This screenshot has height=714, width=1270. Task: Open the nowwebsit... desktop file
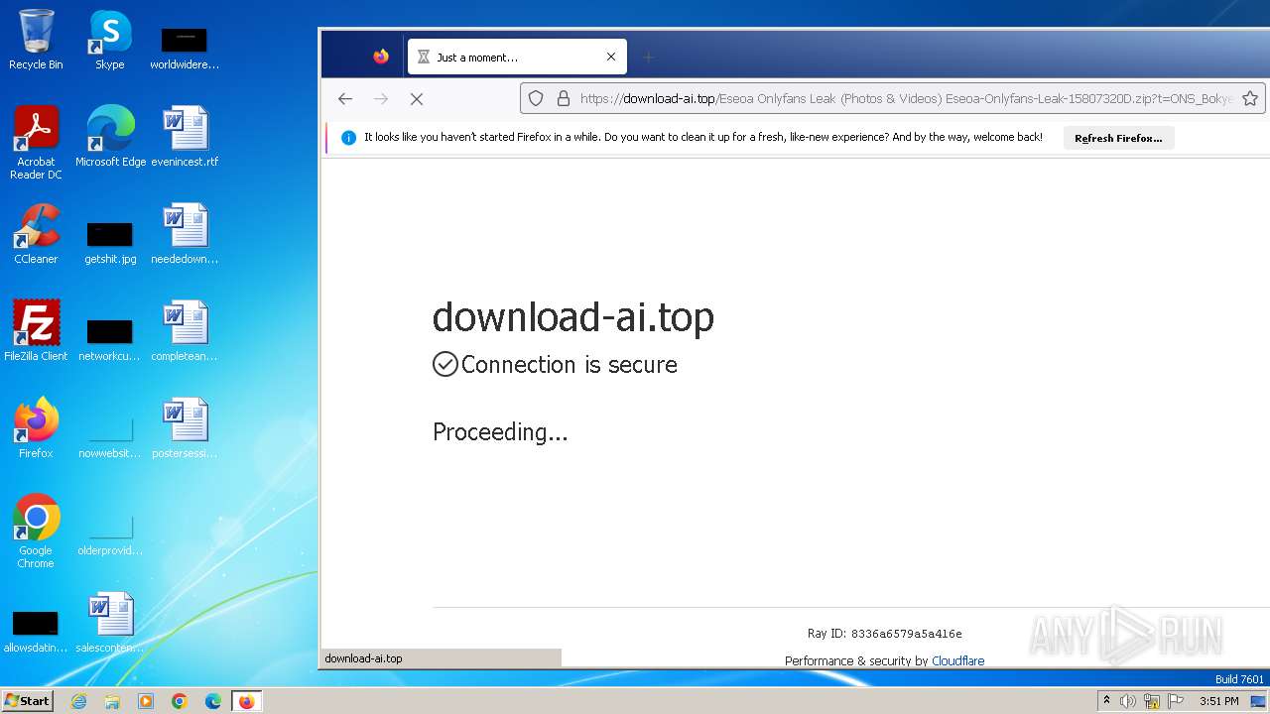(x=110, y=436)
